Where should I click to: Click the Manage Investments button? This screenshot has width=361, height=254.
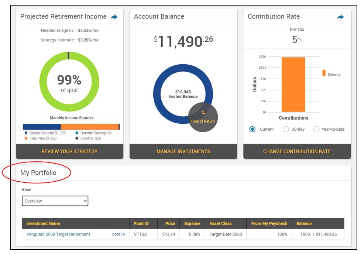click(x=183, y=151)
